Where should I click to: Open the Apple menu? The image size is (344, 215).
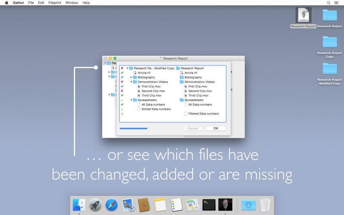point(6,3)
